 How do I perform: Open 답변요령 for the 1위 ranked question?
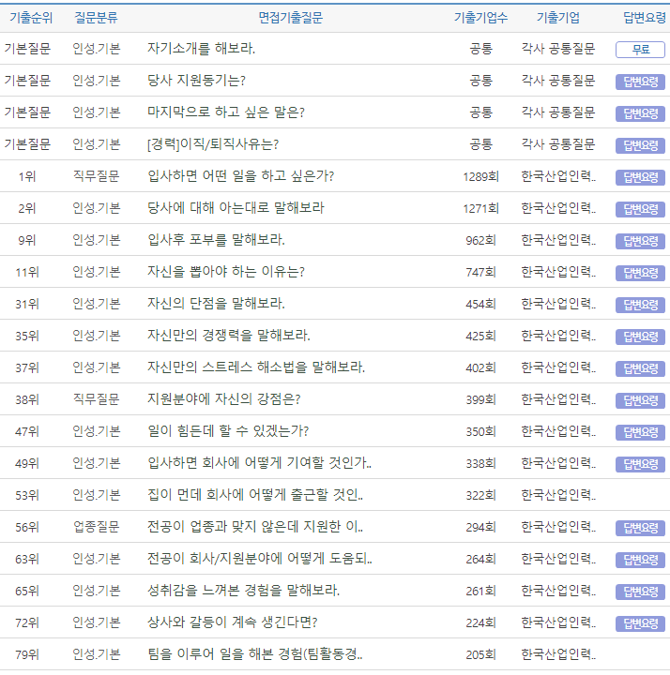tap(640, 177)
